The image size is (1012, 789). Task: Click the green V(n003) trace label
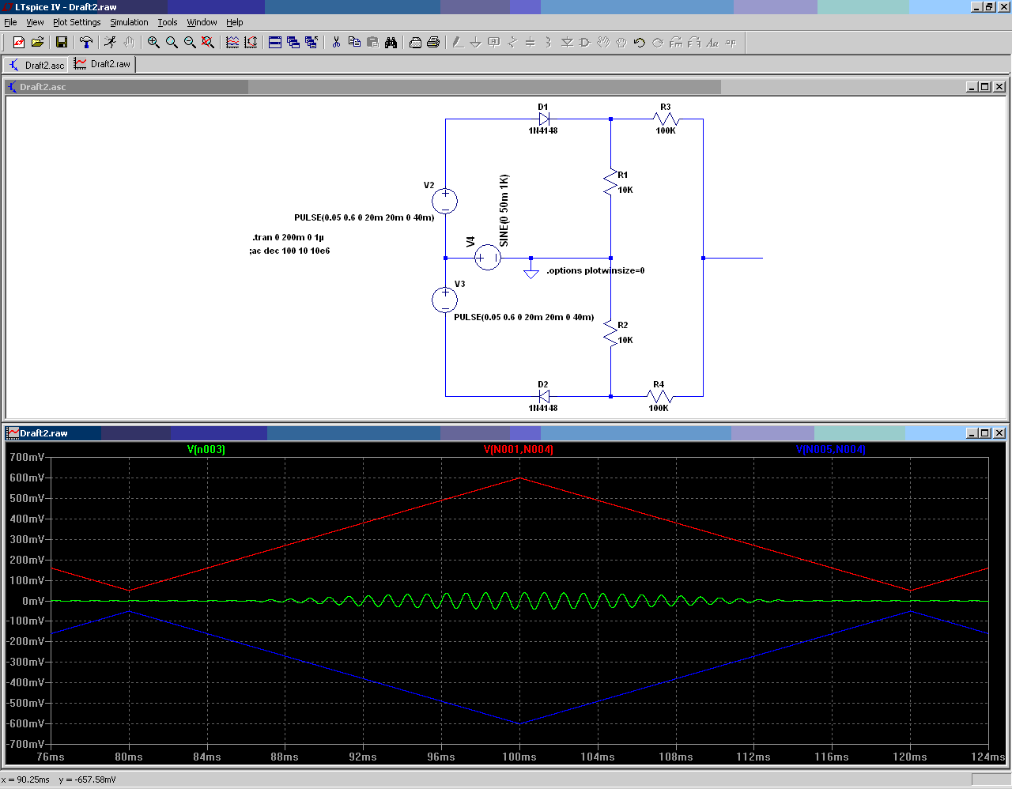[206, 450]
